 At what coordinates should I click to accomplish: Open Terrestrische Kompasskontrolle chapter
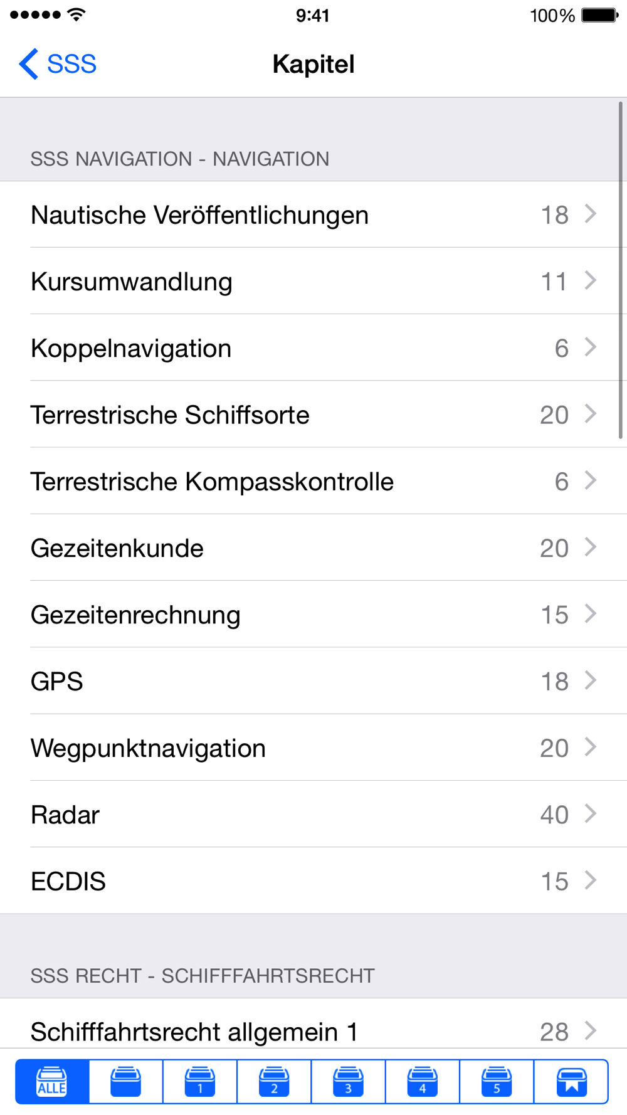[x=313, y=481]
